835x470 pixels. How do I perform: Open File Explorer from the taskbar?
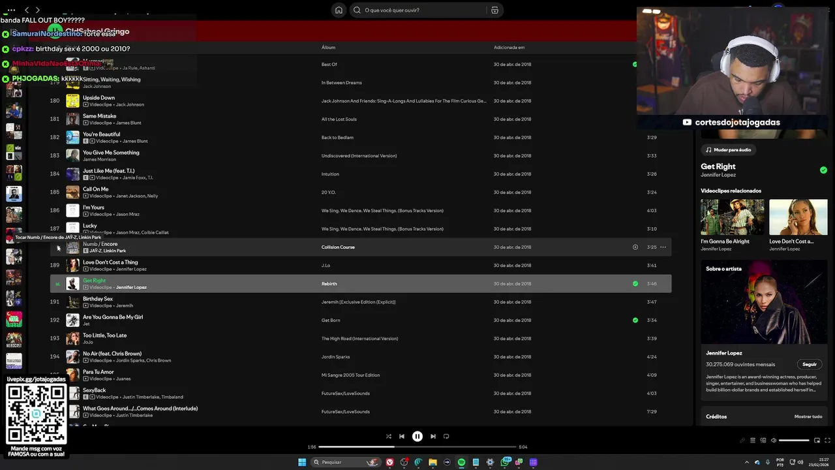[433, 462]
